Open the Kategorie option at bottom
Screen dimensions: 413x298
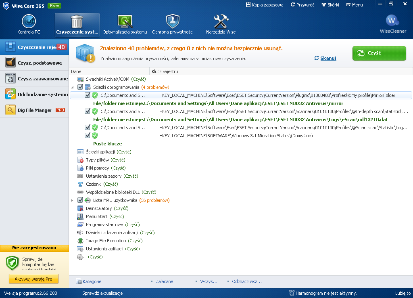coord(88,281)
